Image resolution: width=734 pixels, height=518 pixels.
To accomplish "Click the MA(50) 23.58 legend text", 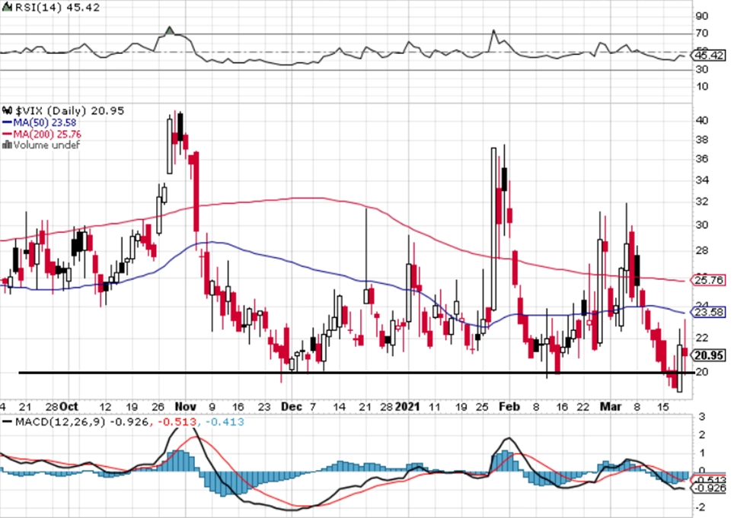I will [44, 122].
